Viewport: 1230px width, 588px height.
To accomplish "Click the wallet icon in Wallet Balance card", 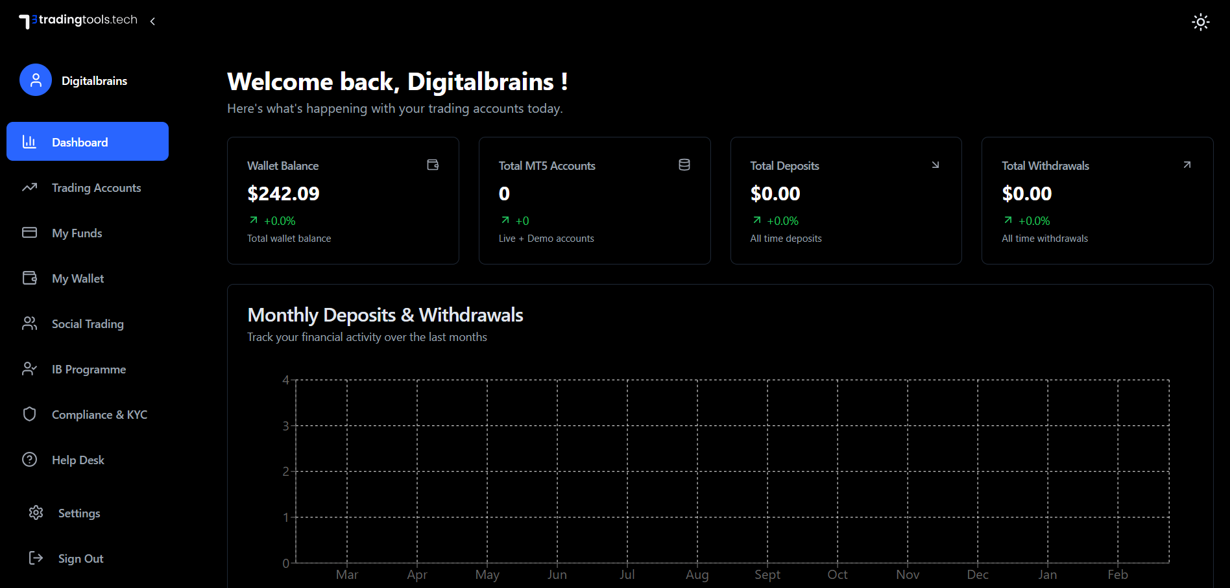I will [x=433, y=165].
